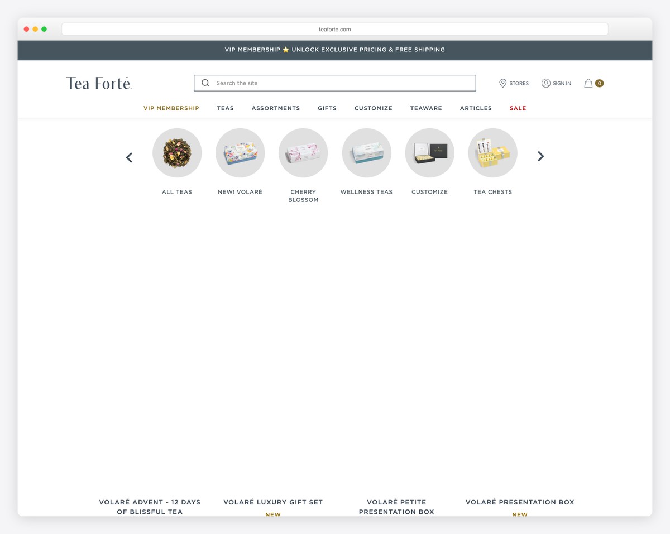
Task: Select the Tea Chests category image
Action: click(492, 152)
